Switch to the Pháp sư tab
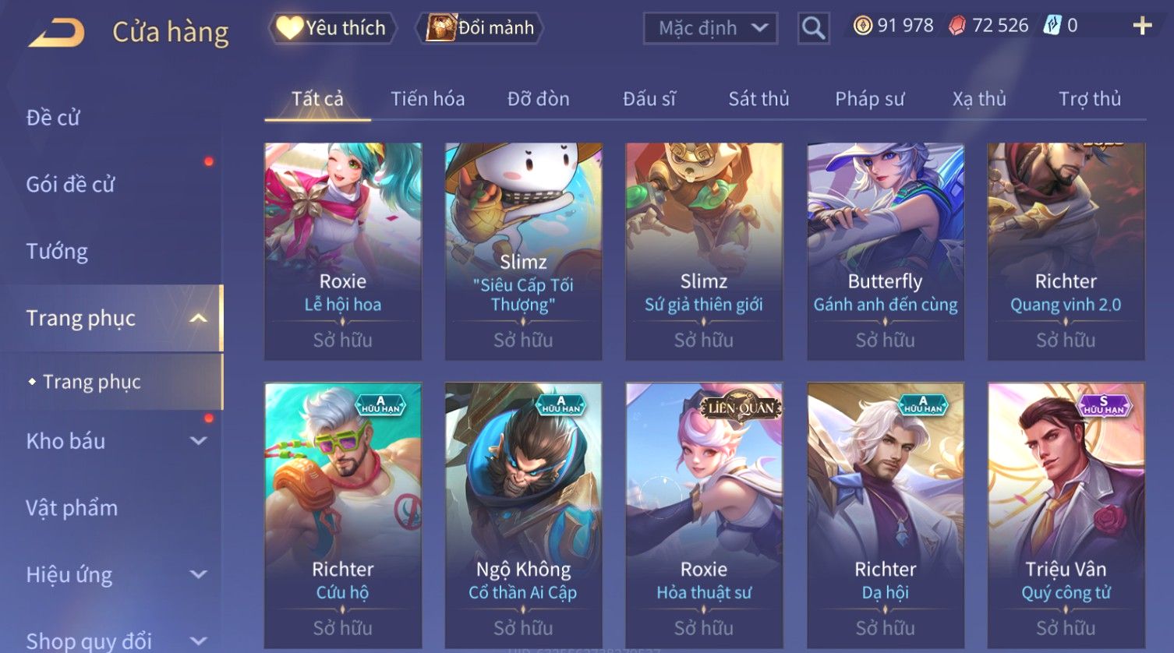1174x653 pixels. [x=869, y=99]
